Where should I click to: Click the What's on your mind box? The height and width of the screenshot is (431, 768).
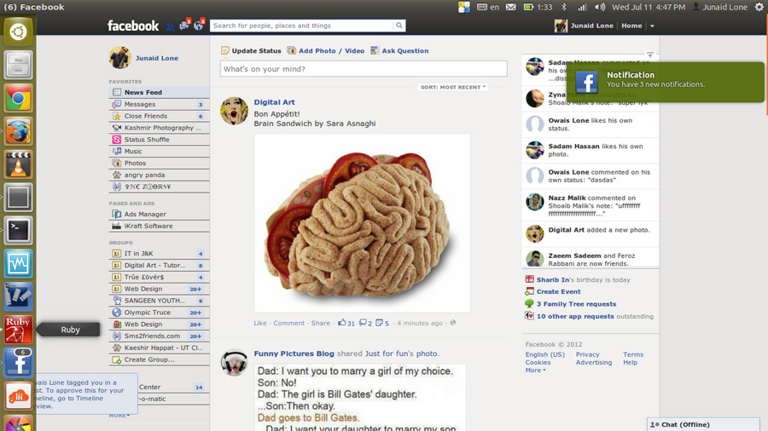pos(364,69)
